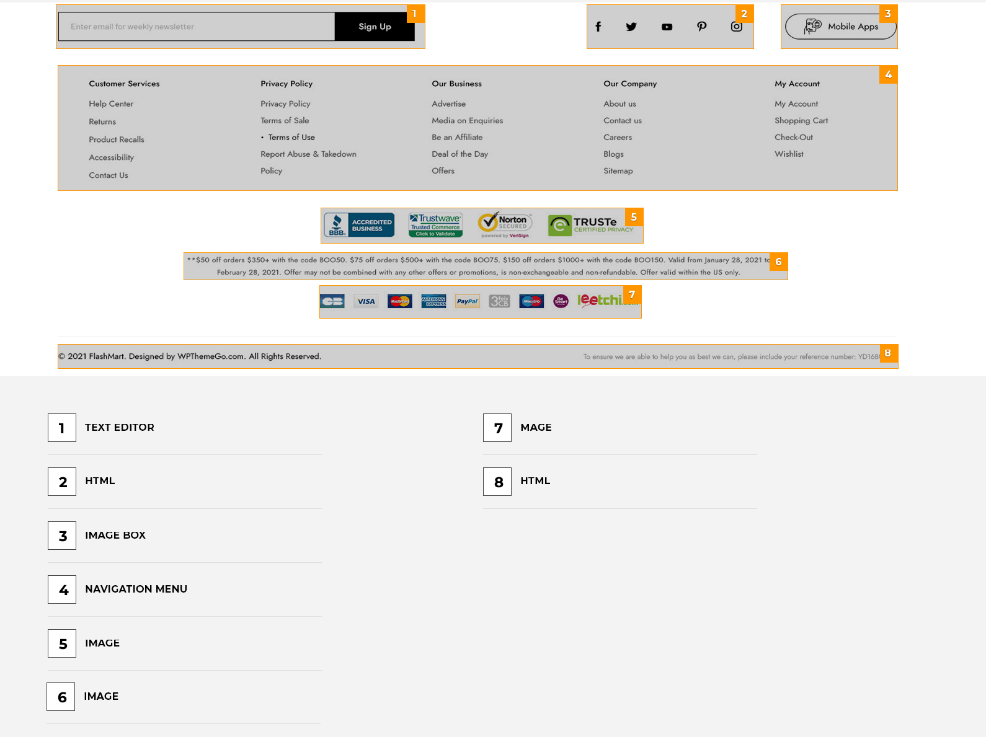Open the Blogs link
986x737 pixels.
[614, 154]
